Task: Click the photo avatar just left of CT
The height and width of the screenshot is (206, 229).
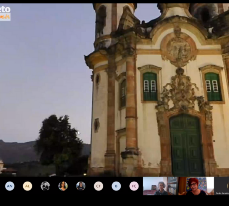Action: pos(81,186)
